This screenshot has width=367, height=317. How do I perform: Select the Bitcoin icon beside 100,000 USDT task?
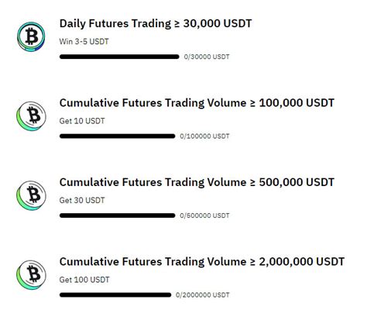point(31,116)
